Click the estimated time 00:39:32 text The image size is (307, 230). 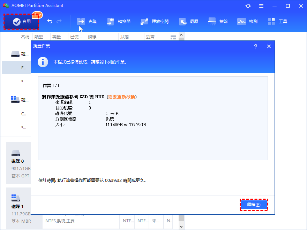point(113,180)
